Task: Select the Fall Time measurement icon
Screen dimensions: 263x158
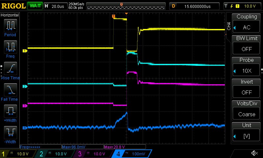Action: point(11,90)
